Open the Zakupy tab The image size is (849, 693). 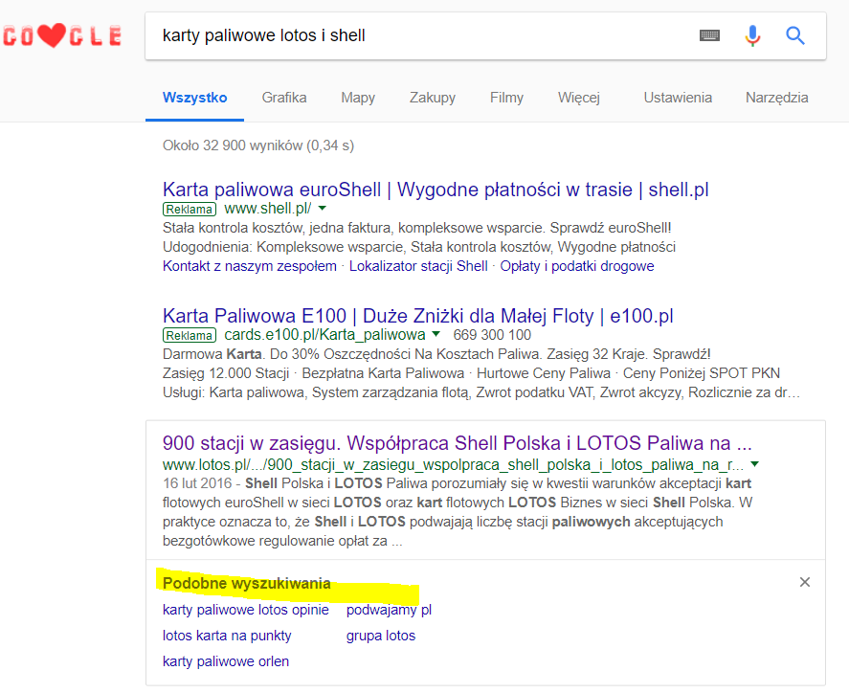(x=433, y=98)
